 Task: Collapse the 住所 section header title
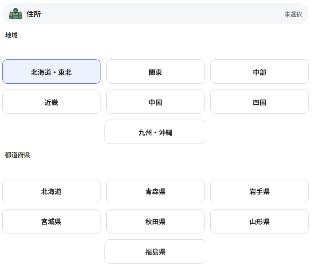tap(34, 14)
